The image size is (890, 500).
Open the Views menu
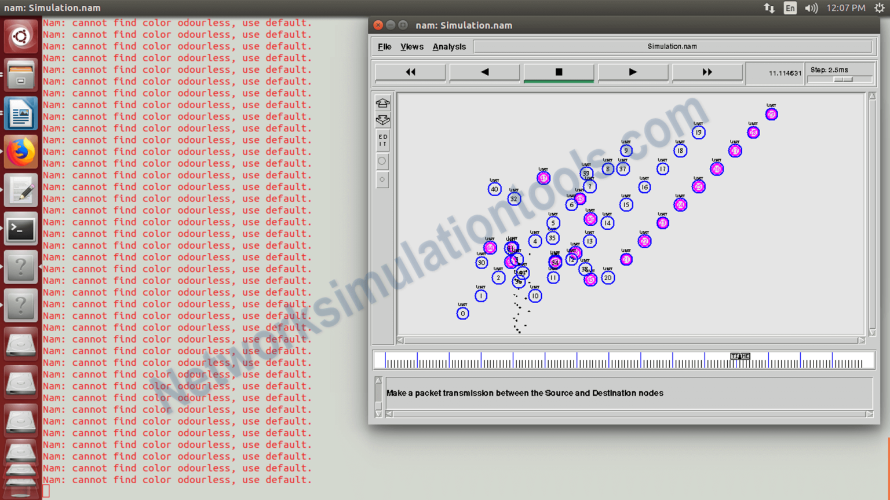pos(411,46)
